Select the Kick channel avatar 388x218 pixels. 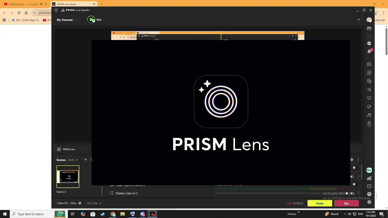[91, 20]
